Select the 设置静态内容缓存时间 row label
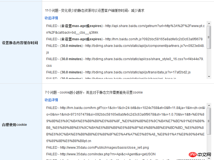Image resolution: width=214 pixels, height=160 pixels. [20, 43]
